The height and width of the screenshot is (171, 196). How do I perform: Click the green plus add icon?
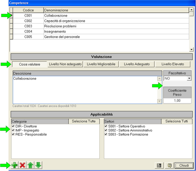coord(14,165)
